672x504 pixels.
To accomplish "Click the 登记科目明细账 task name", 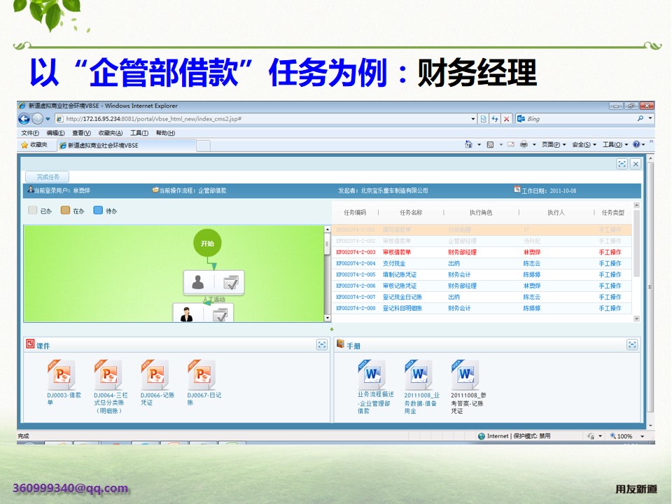I will tap(402, 308).
